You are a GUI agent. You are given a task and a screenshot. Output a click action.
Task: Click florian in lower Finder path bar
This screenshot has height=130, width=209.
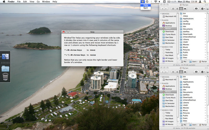(203, 125)
